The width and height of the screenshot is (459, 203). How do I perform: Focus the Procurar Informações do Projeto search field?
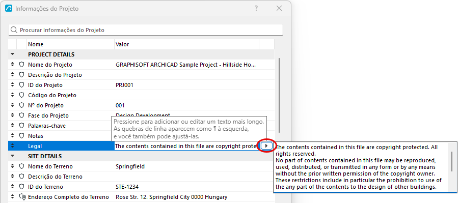(x=146, y=30)
